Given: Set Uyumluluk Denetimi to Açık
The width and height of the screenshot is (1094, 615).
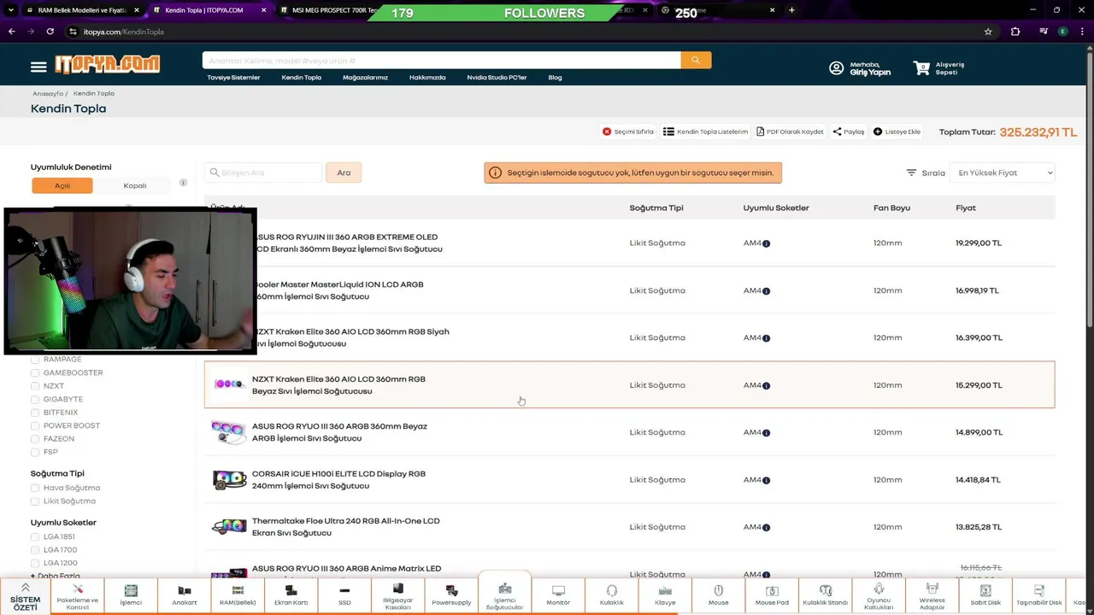Looking at the screenshot, I should pos(62,185).
